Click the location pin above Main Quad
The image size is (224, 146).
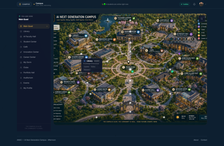click(128, 62)
